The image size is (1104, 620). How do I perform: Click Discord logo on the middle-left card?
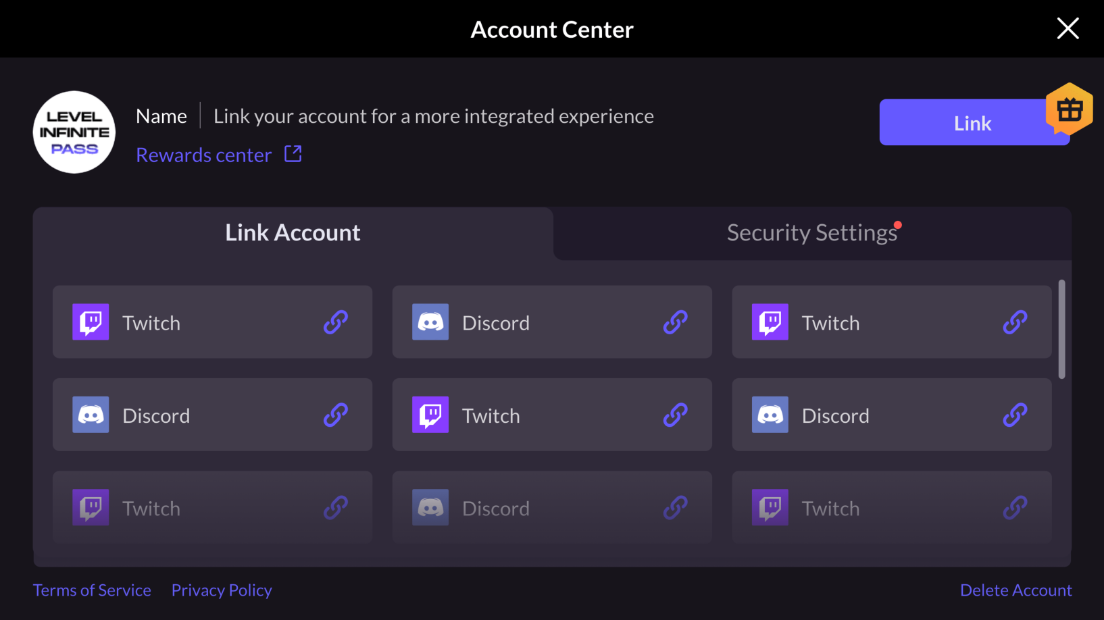click(x=91, y=414)
